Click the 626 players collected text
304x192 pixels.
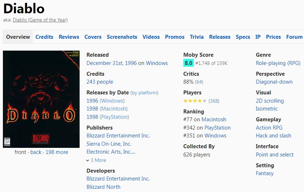(197, 155)
